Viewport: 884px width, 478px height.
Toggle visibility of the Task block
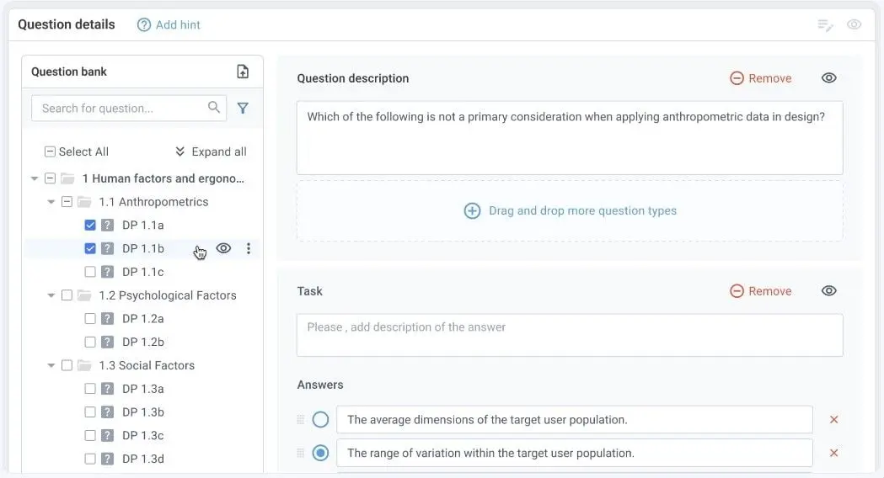click(828, 290)
